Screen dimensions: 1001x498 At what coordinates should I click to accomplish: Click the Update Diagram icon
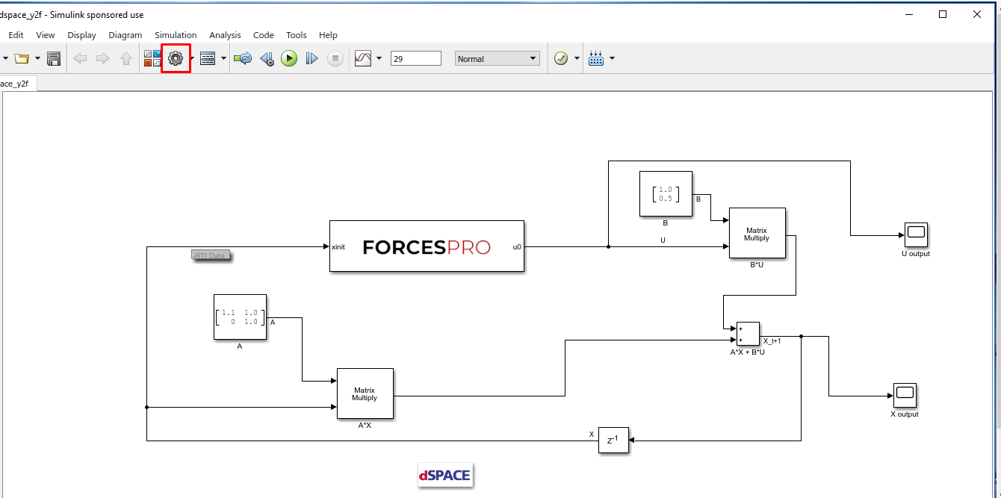(243, 58)
